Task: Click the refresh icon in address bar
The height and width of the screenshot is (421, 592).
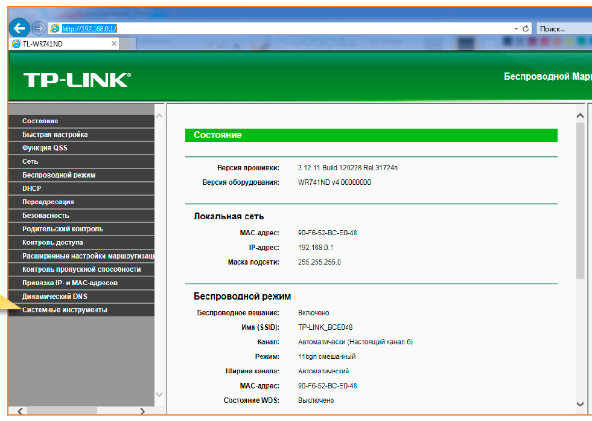Action: pyautogui.click(x=526, y=28)
